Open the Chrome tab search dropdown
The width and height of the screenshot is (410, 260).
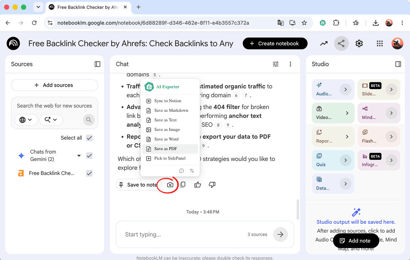pos(38,7)
